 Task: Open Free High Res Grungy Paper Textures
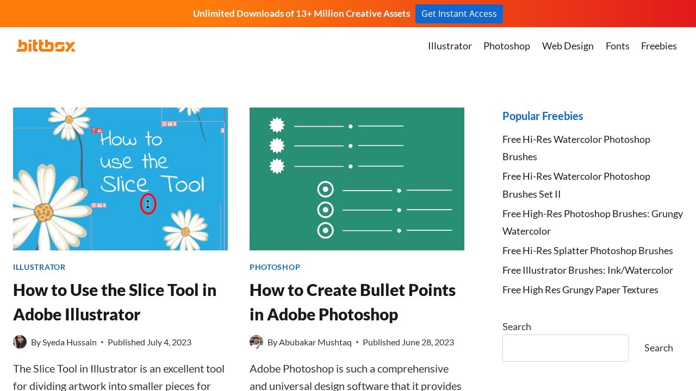(x=580, y=290)
